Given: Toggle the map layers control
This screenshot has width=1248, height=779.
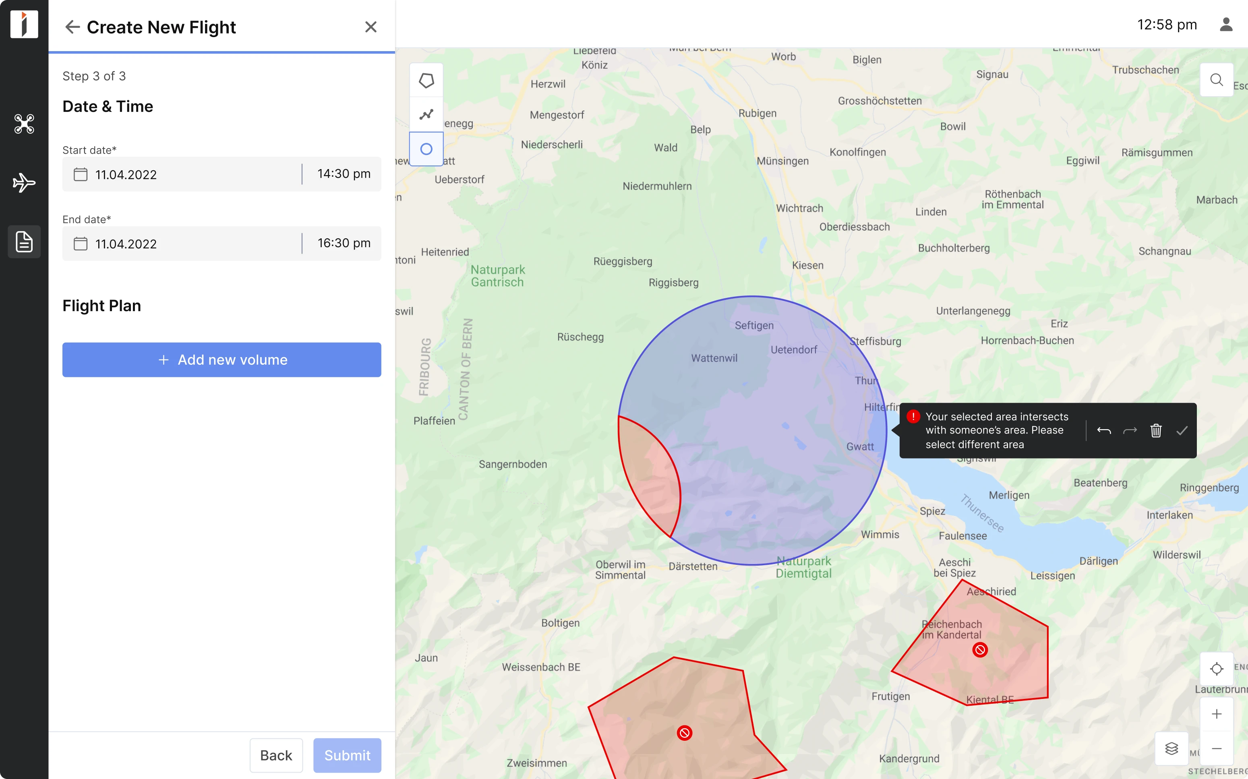Looking at the screenshot, I should (1172, 748).
